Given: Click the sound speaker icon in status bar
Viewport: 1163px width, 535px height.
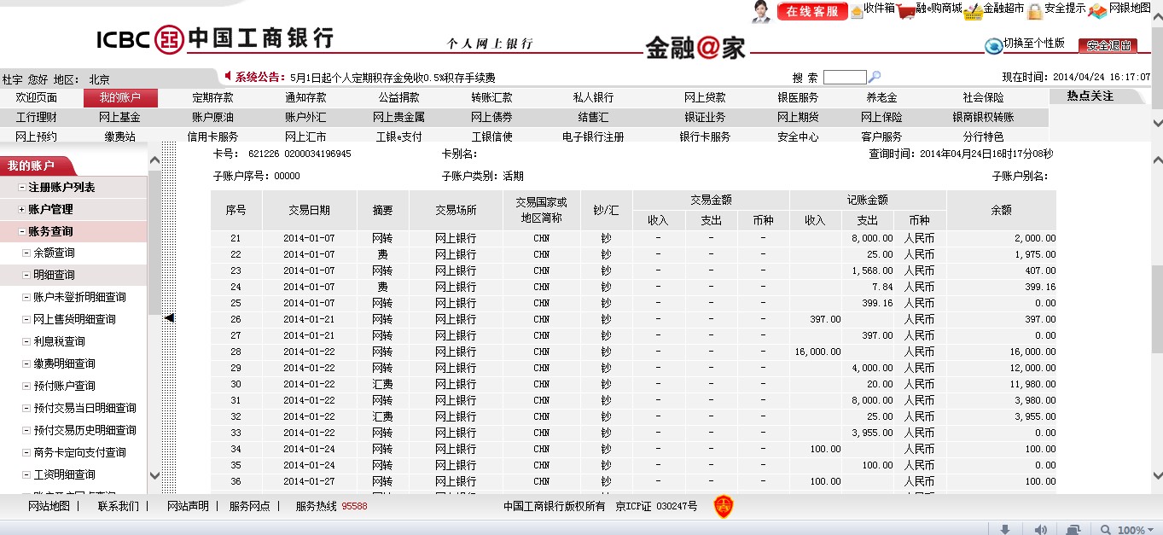Looking at the screenshot, I should click(1040, 529).
